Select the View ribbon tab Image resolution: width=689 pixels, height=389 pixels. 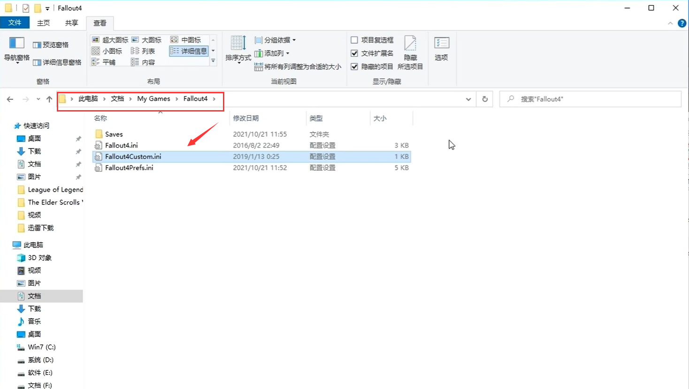pos(100,23)
